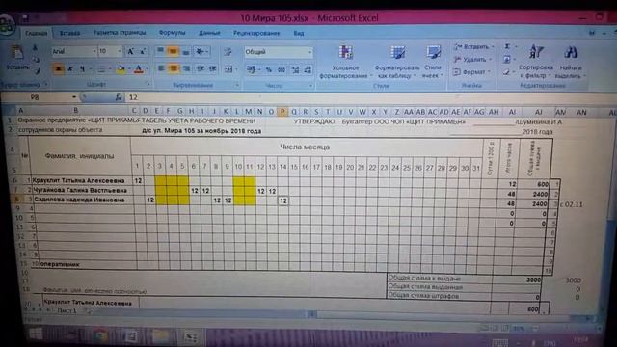
Task: Open the Font name Arial combo box
Action: 74,51
